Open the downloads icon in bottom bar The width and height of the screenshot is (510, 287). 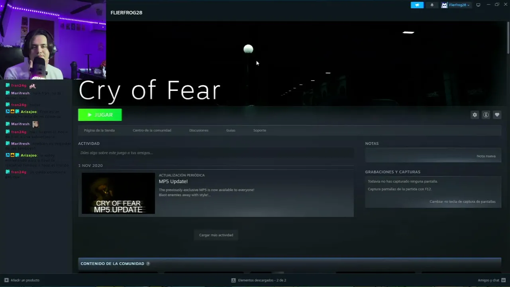(233, 280)
